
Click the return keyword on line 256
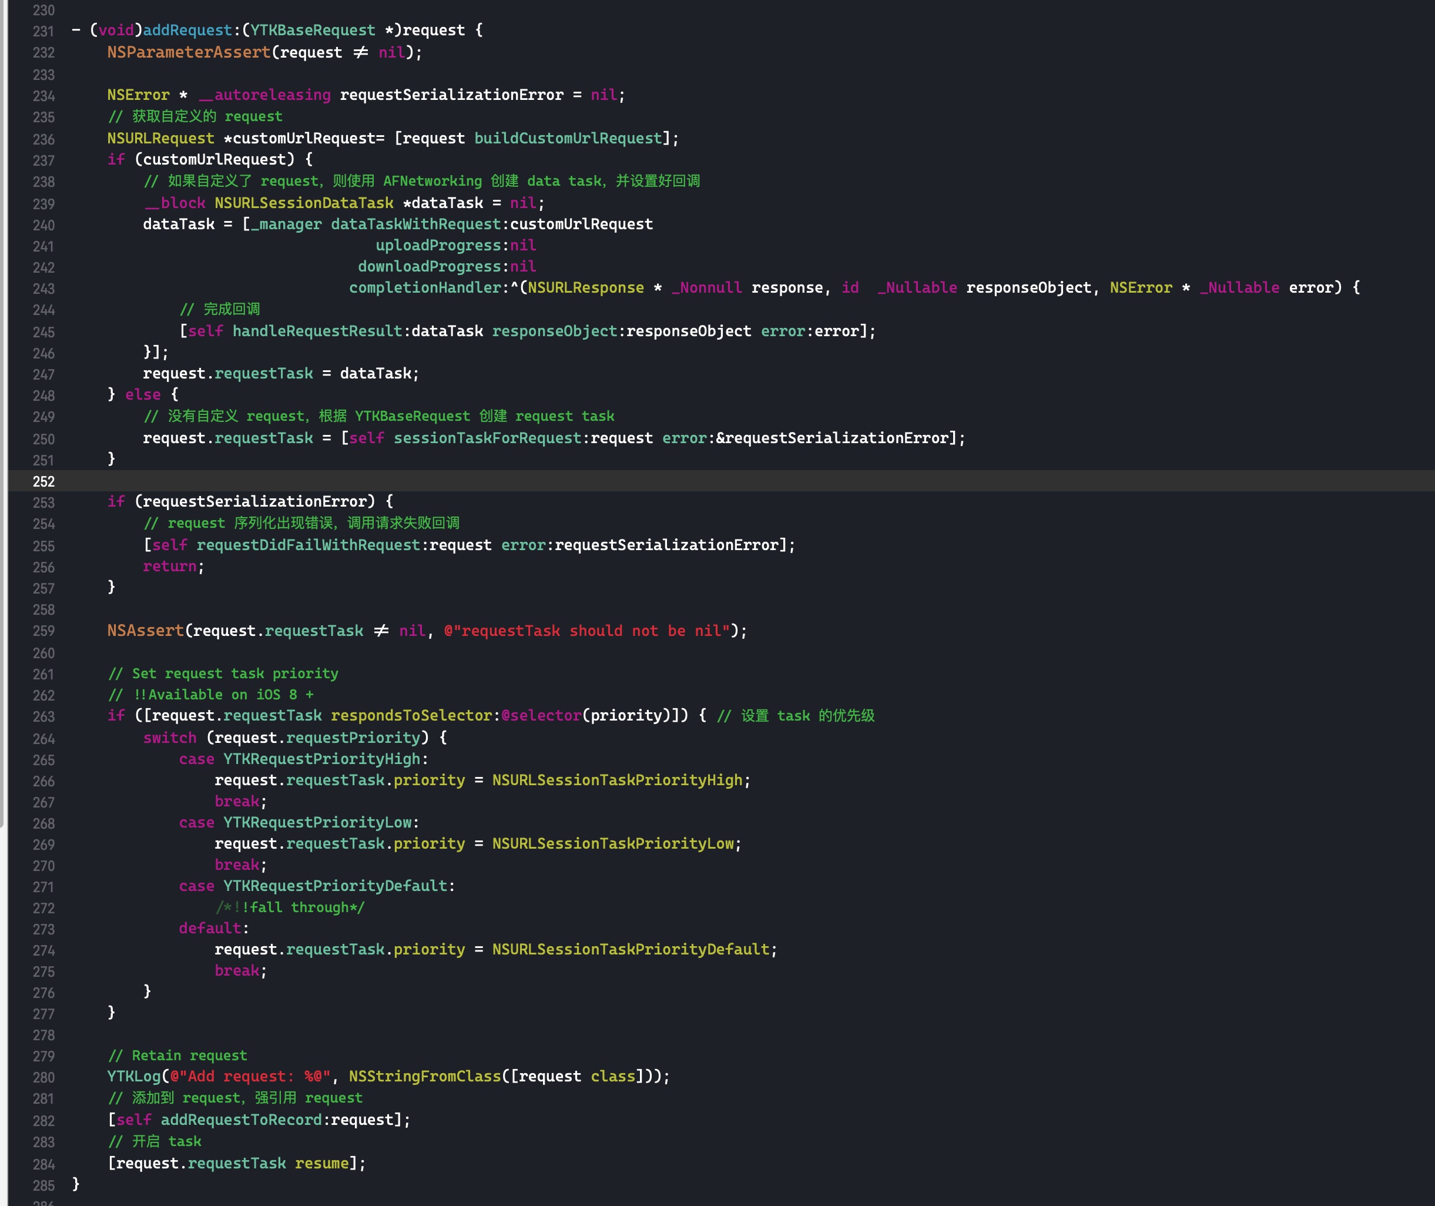(170, 566)
